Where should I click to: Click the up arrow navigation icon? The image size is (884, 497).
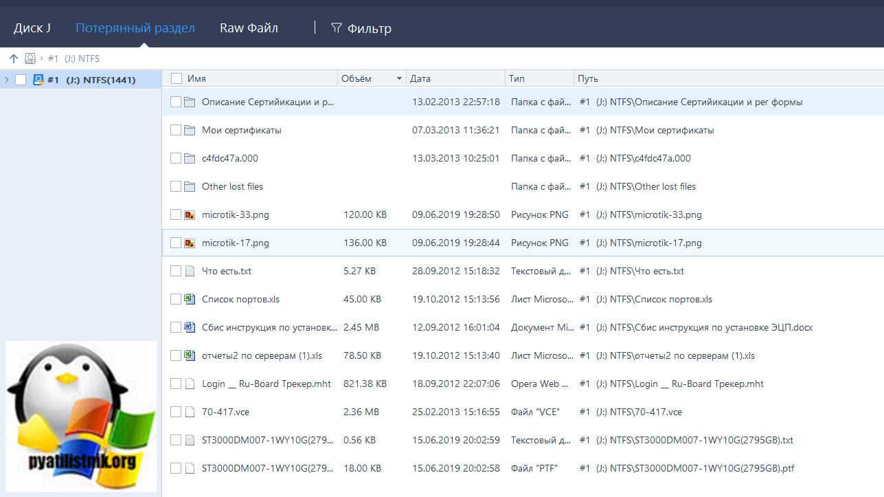point(14,58)
